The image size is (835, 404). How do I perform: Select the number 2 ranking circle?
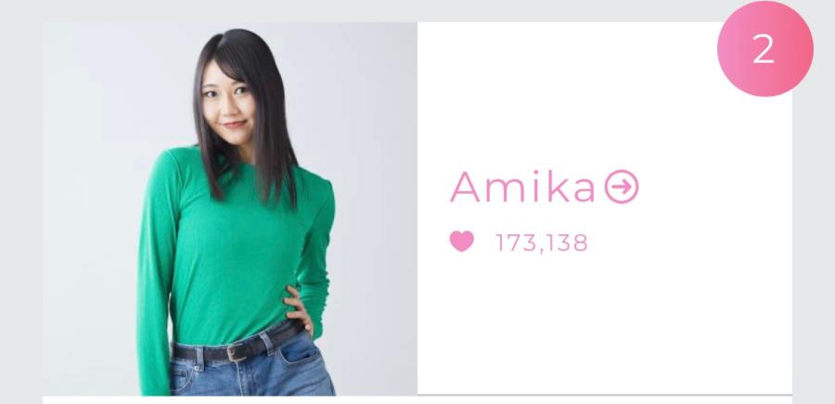coord(765,48)
